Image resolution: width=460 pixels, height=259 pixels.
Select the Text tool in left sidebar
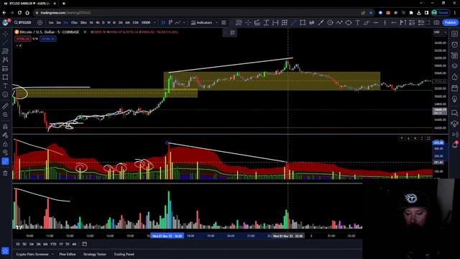(5, 86)
